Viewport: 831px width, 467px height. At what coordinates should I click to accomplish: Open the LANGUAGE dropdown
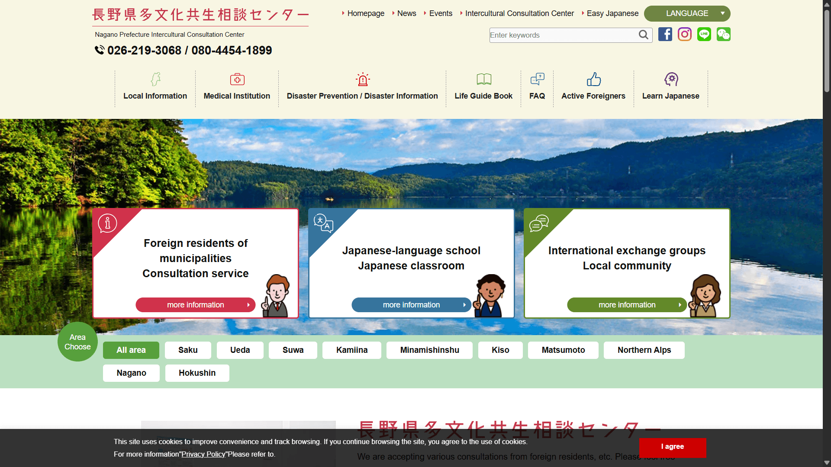(687, 13)
